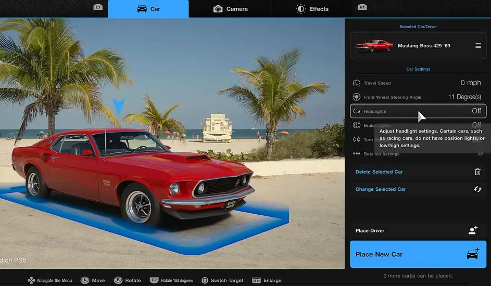The image size is (491, 286).
Task: Click the L1 indicator to go to previous tab
Action: click(x=98, y=7)
